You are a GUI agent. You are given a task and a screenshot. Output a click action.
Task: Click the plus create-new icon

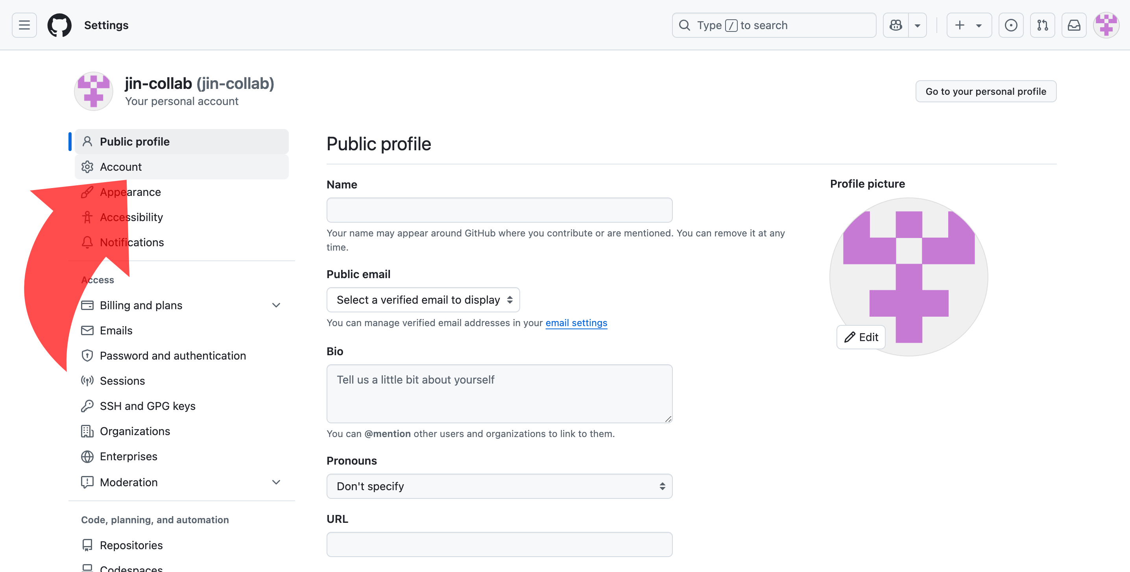[960, 25]
